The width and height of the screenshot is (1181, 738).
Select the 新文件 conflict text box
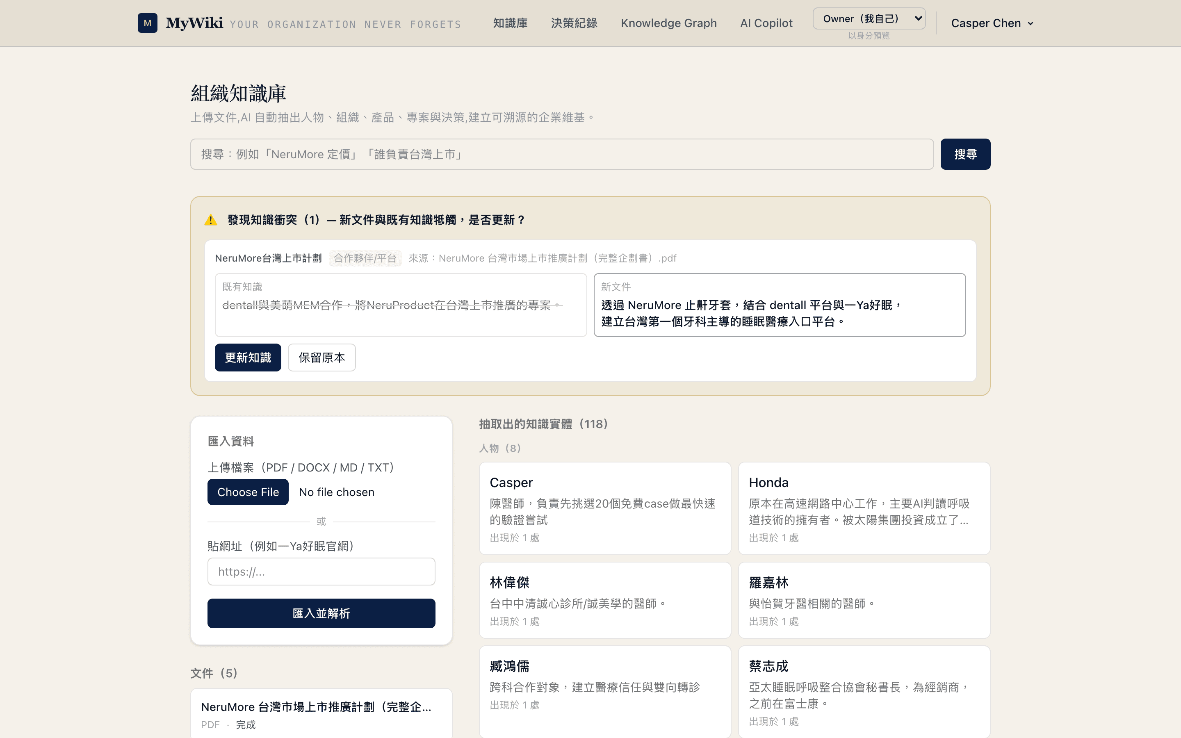[780, 305]
